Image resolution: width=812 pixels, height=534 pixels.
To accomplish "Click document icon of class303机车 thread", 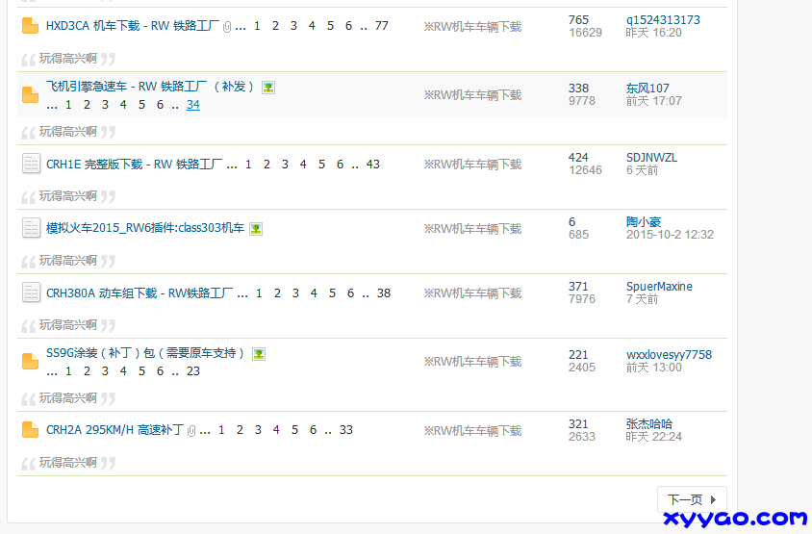I will click(x=31, y=228).
